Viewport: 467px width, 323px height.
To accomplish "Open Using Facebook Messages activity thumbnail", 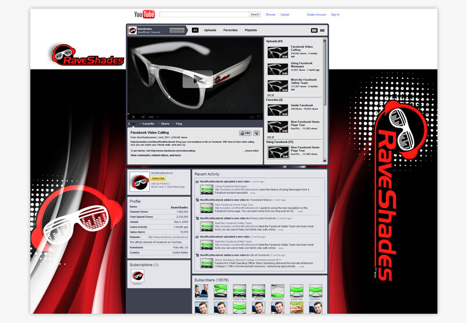I will tap(207, 190).
